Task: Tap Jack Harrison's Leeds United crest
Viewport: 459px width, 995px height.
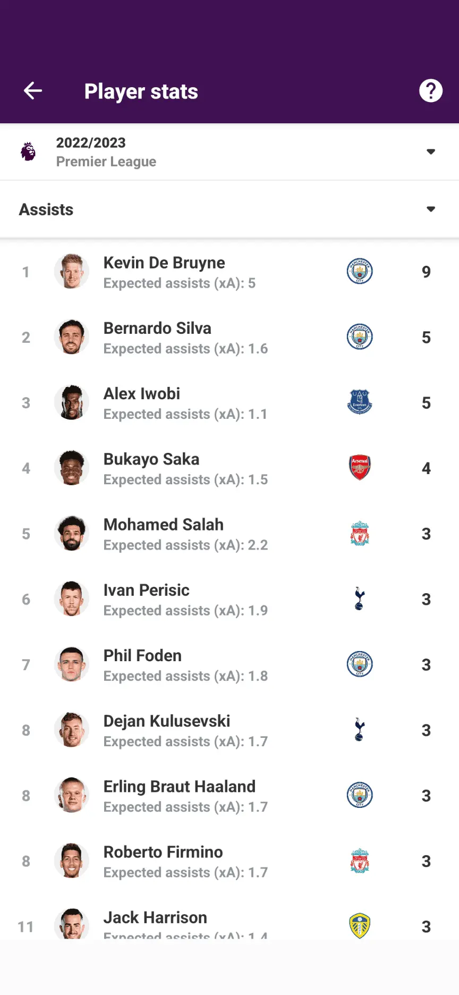Action: [360, 926]
